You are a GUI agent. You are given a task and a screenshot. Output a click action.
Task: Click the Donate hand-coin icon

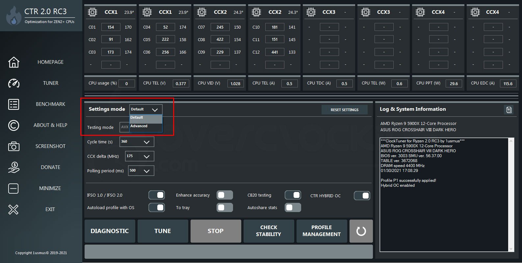(x=13, y=167)
